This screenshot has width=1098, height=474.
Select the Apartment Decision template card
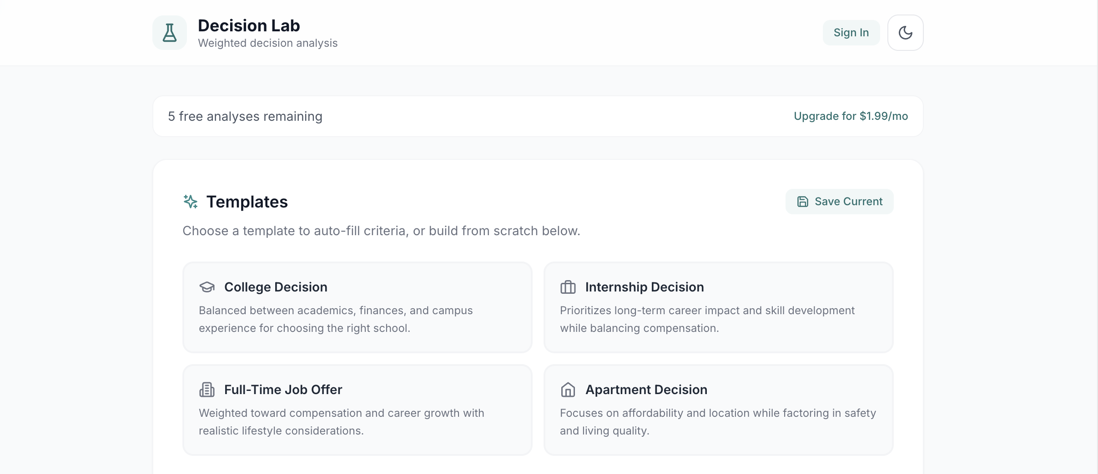click(x=718, y=410)
